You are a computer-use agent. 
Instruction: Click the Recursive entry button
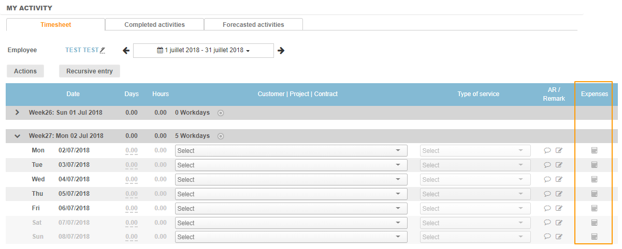coord(90,71)
